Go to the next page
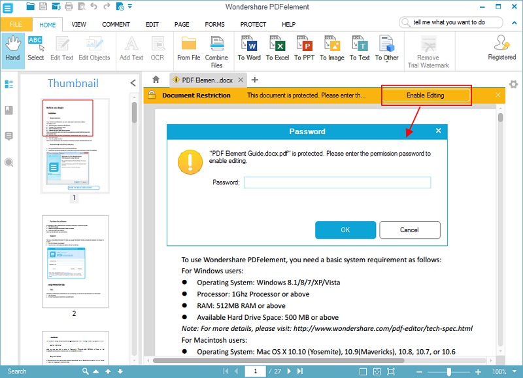 pyautogui.click(x=289, y=371)
